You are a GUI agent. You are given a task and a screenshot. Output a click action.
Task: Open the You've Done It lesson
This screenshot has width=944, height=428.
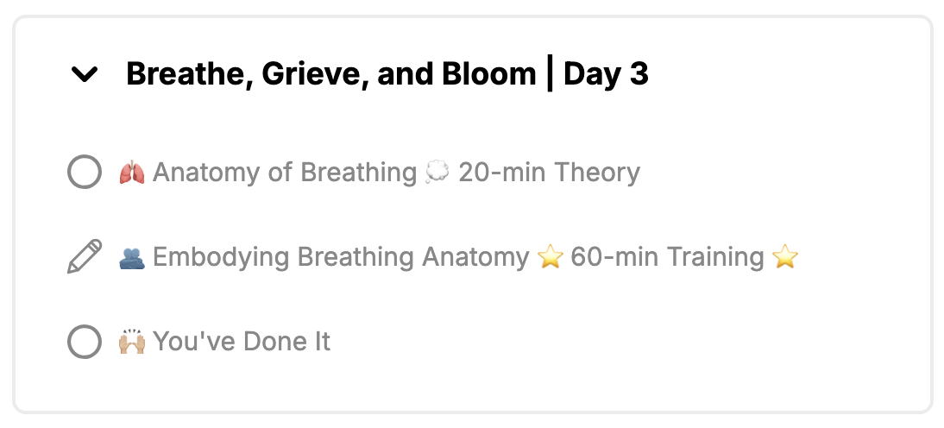242,342
